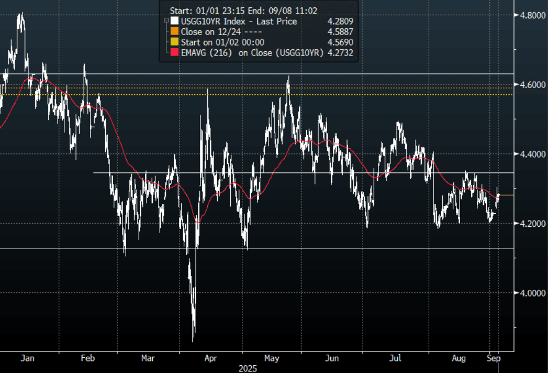
Task: Click the white USGG10YR Last Price swatch
Action: (174, 21)
